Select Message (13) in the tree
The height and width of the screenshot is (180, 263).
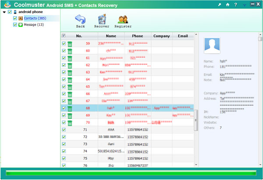click(x=34, y=25)
